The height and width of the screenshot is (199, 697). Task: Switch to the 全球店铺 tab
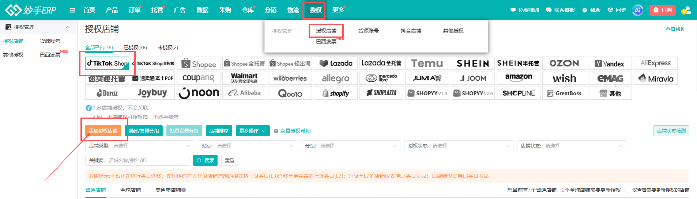click(x=131, y=190)
